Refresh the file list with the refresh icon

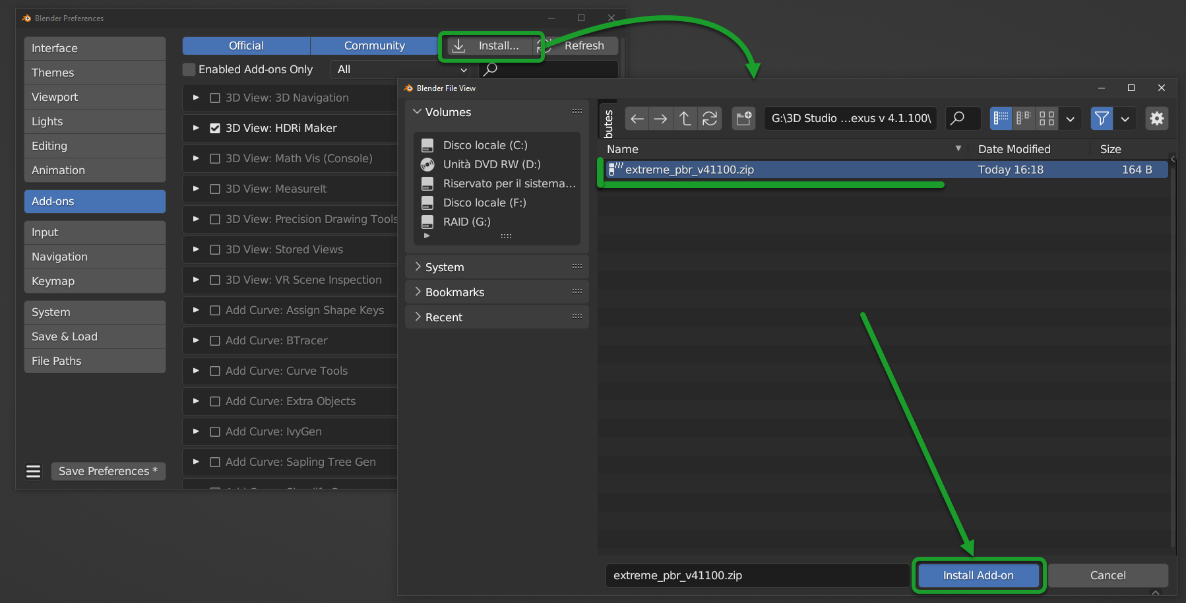[x=710, y=119]
